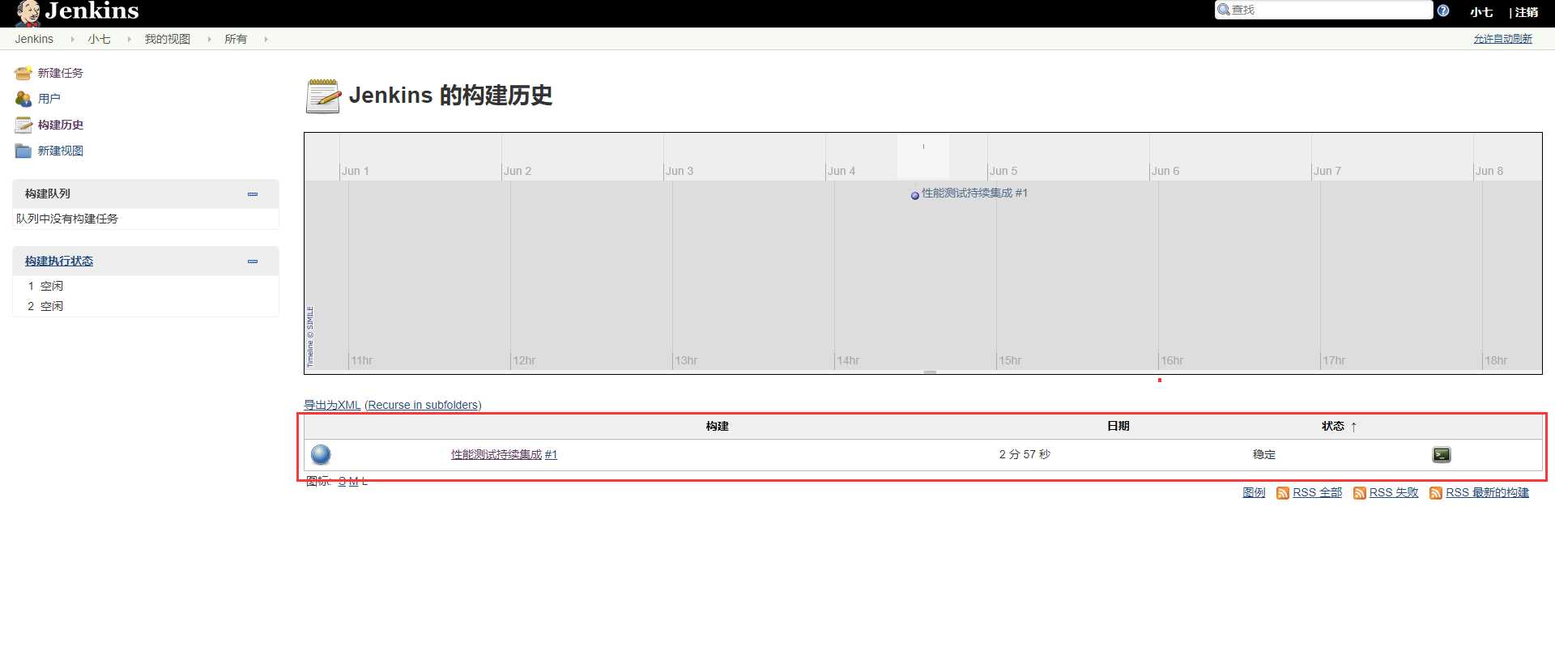
Task: Select icon size M
Action: click(x=353, y=481)
